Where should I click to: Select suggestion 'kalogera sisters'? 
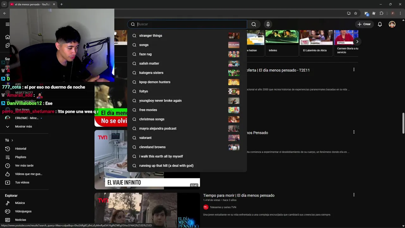pyautogui.click(x=187, y=73)
